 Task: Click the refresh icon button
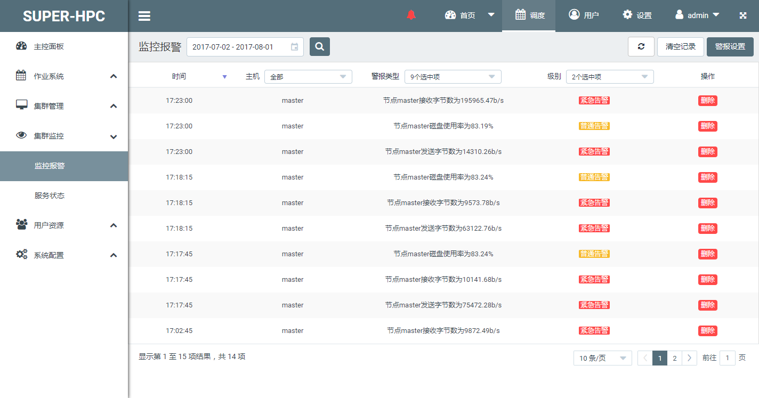(x=641, y=46)
